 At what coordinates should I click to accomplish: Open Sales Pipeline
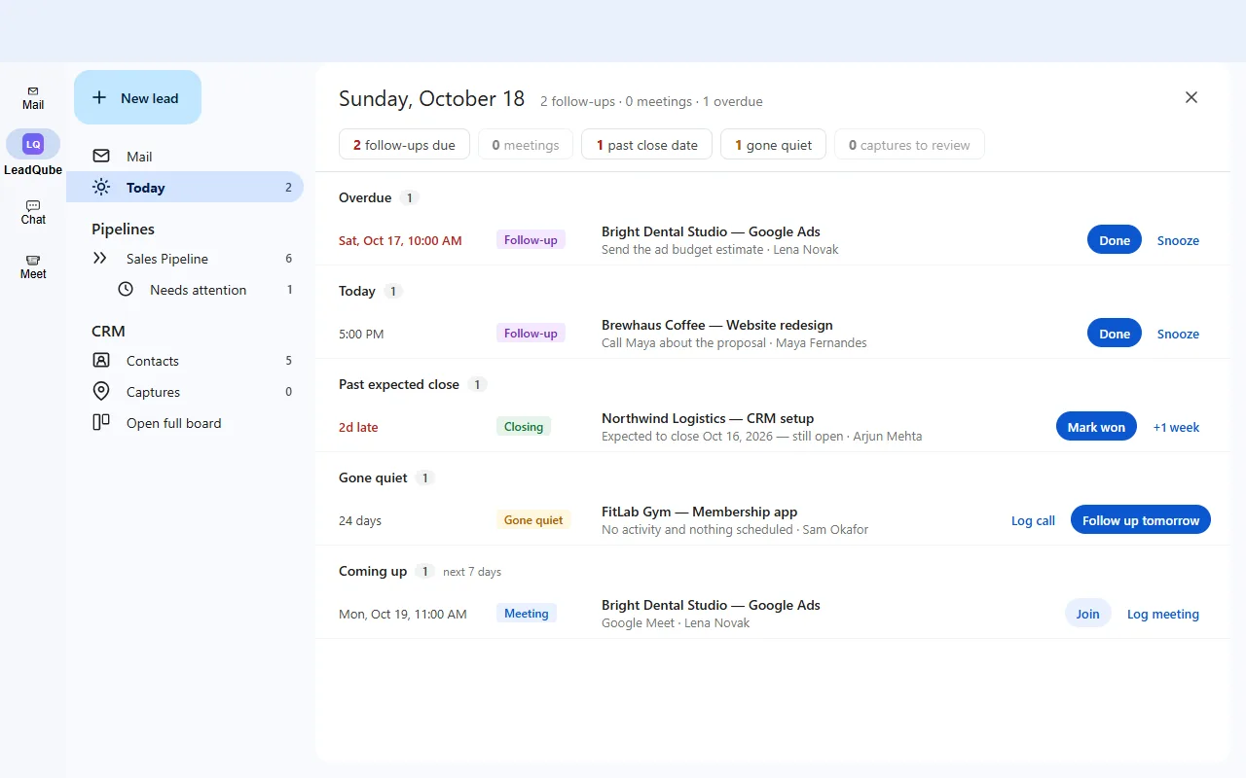pos(185,259)
